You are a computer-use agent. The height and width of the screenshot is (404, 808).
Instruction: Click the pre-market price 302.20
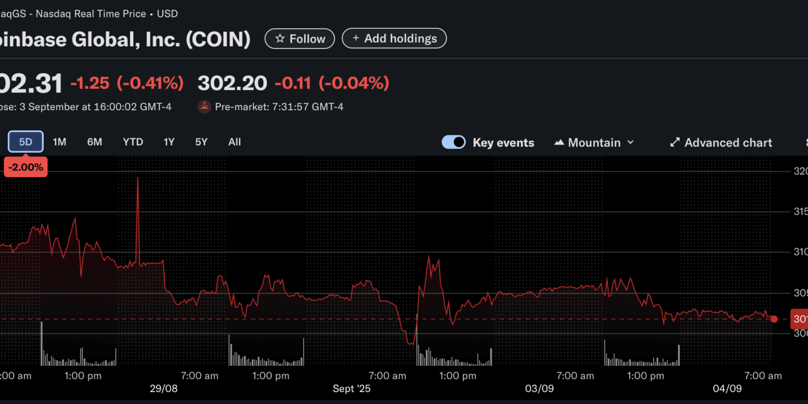233,83
